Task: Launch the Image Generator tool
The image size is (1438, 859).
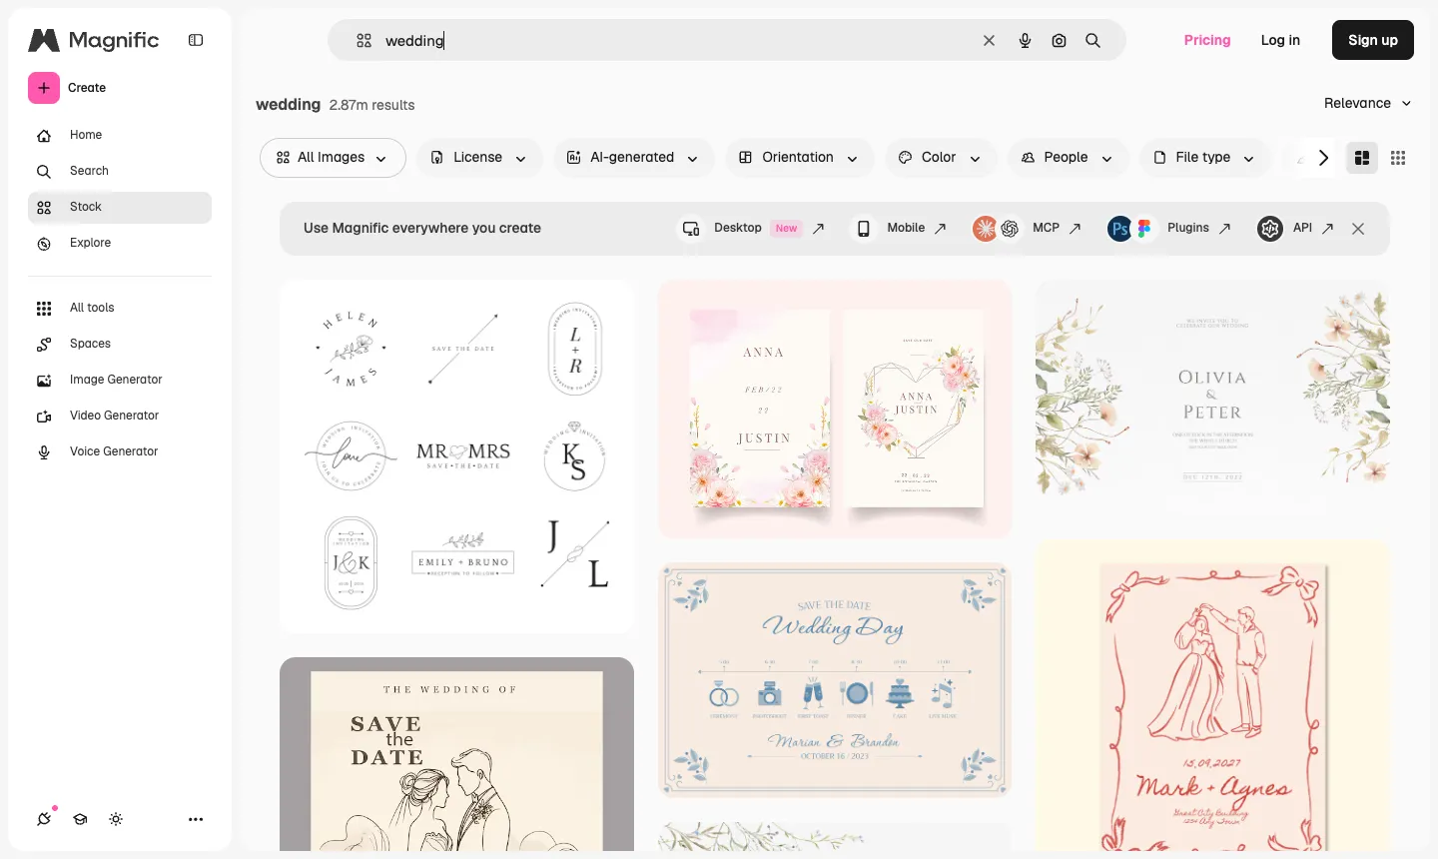Action: click(x=120, y=380)
